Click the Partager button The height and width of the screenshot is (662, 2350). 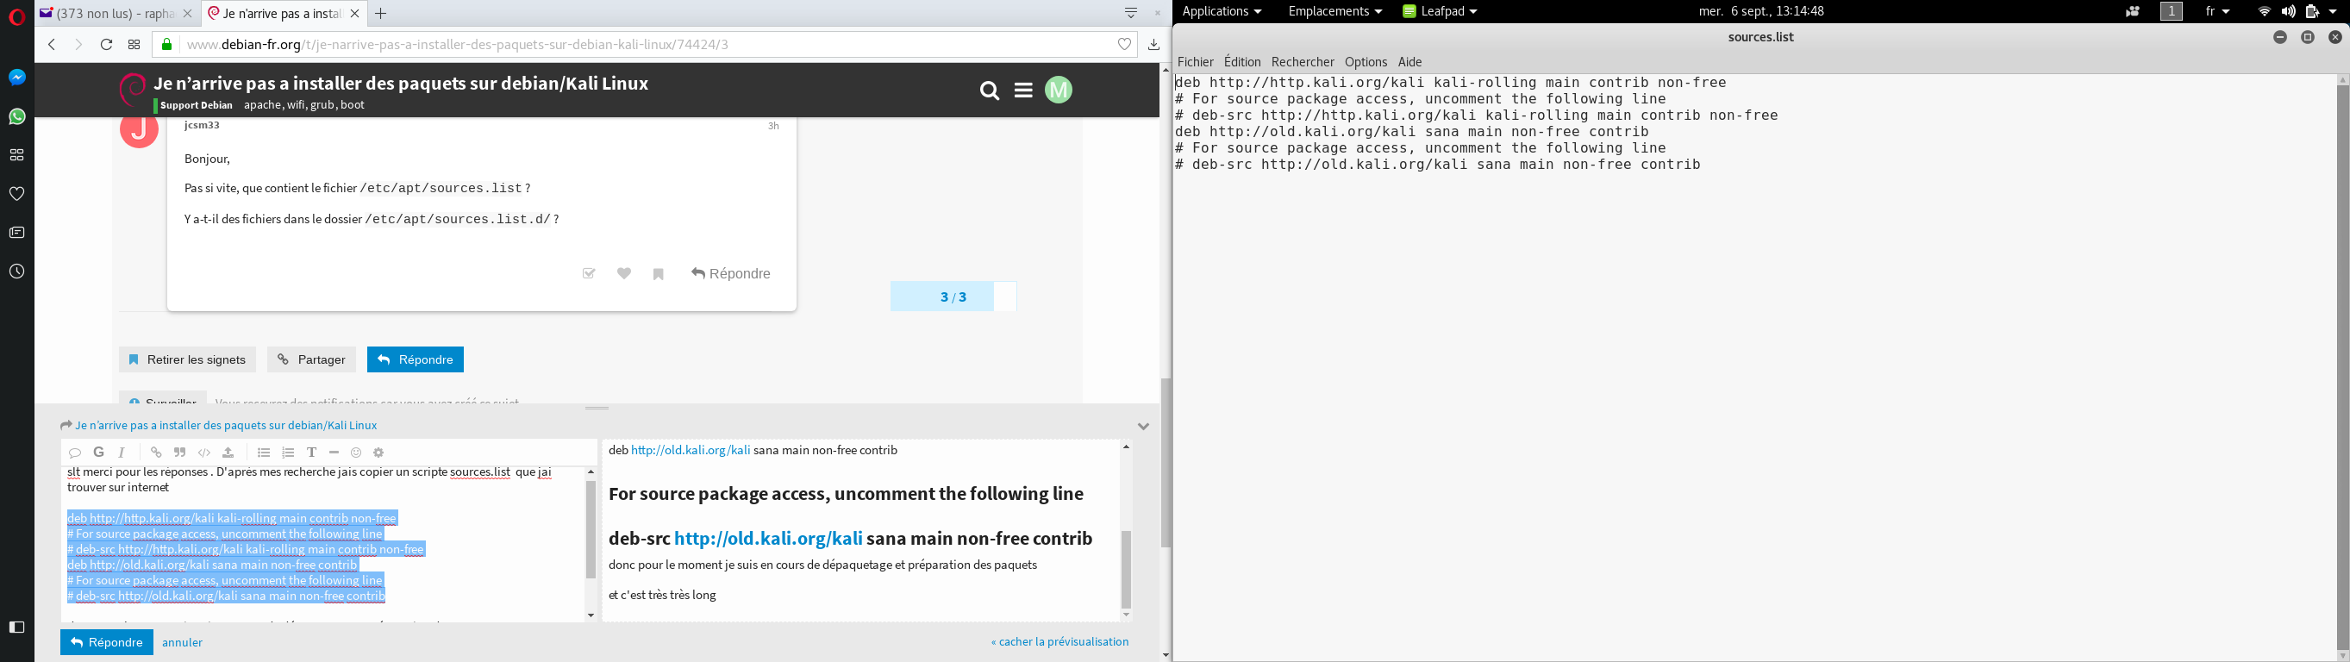311,360
